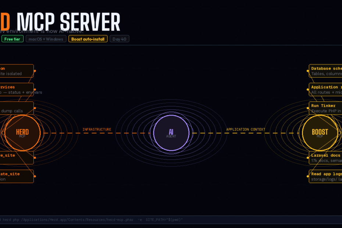Open the Laravel docs card
342x228 pixels.
point(326,158)
